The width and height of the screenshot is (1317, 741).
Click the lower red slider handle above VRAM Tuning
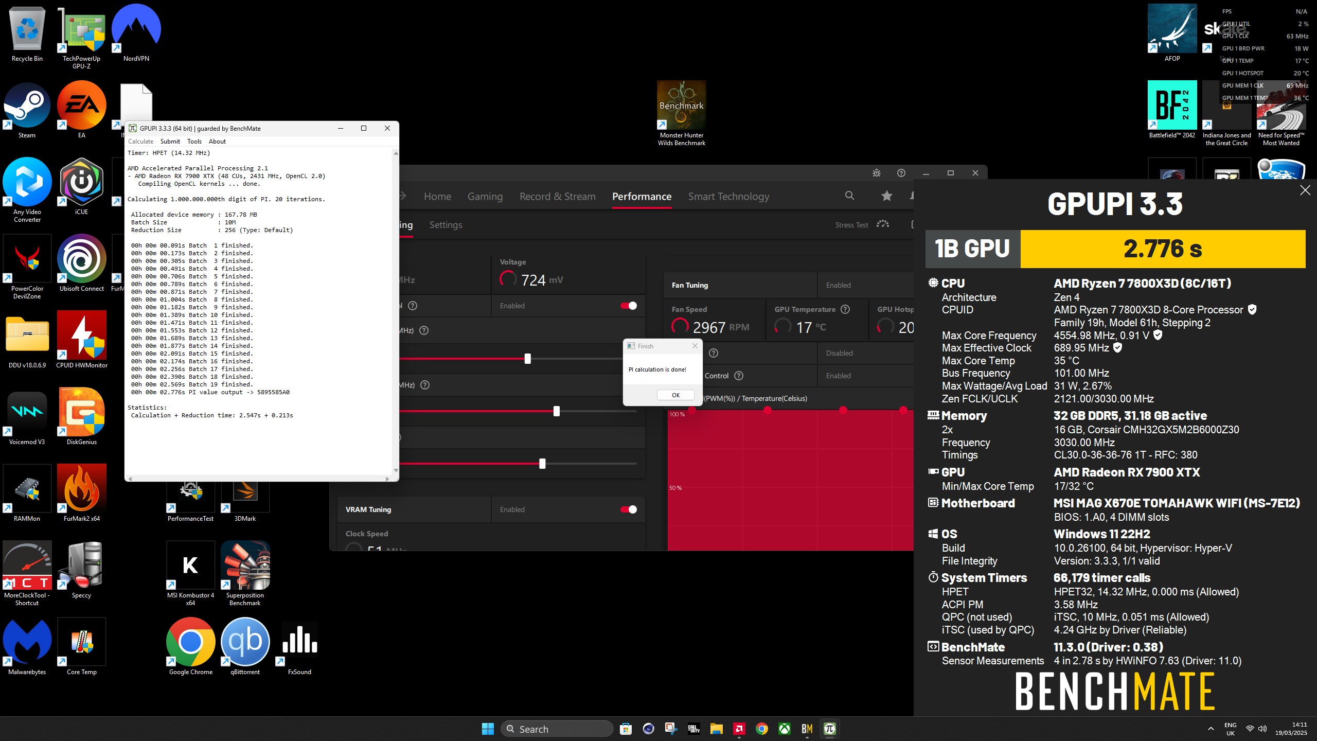542,464
